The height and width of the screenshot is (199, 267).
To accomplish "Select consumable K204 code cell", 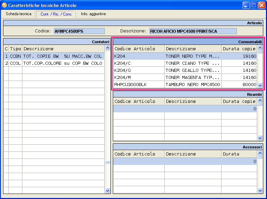I will point(139,56).
